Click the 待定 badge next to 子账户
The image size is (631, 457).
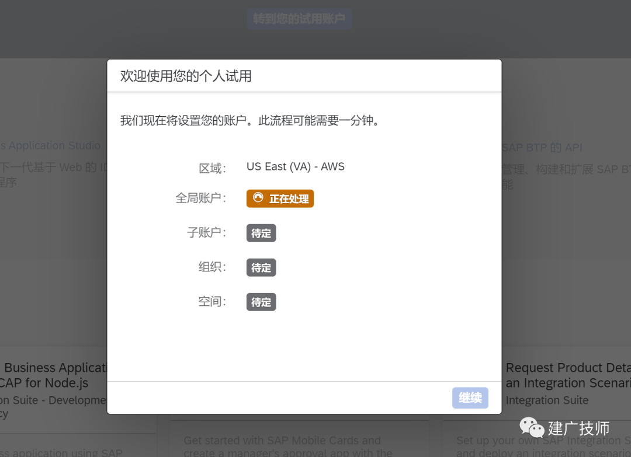(261, 233)
